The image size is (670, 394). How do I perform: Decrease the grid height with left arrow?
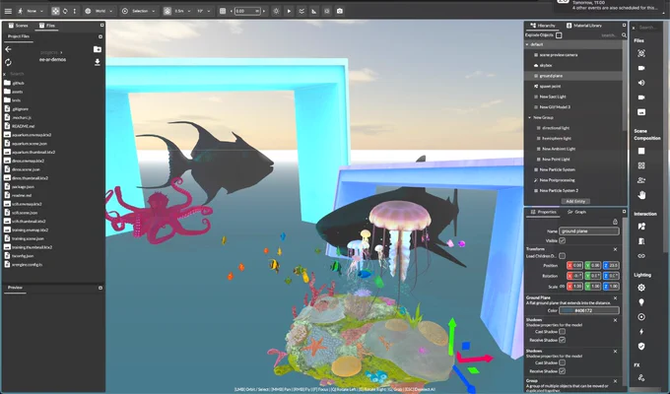(232, 11)
